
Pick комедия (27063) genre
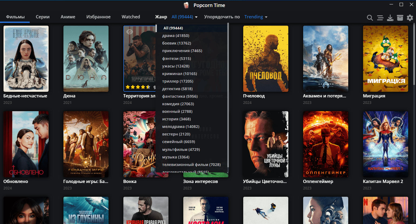[192, 104]
